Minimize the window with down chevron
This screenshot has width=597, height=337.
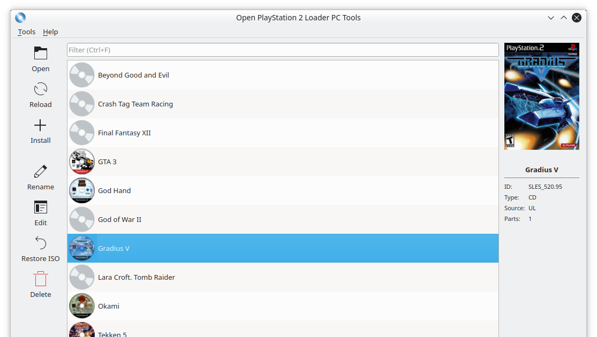coord(551,18)
